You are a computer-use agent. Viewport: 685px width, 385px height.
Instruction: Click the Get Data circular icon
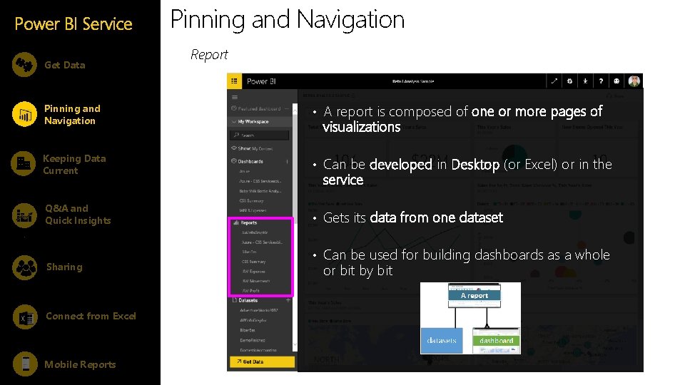point(24,65)
